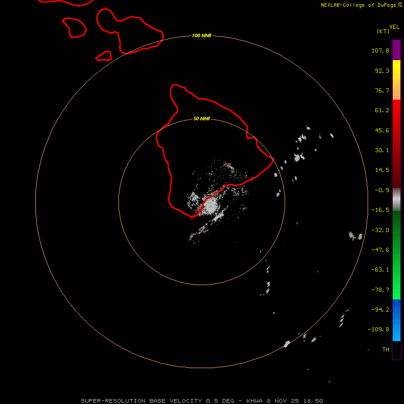Click the 61.2 legend value
Screen dimensions: 404x404
click(382, 110)
